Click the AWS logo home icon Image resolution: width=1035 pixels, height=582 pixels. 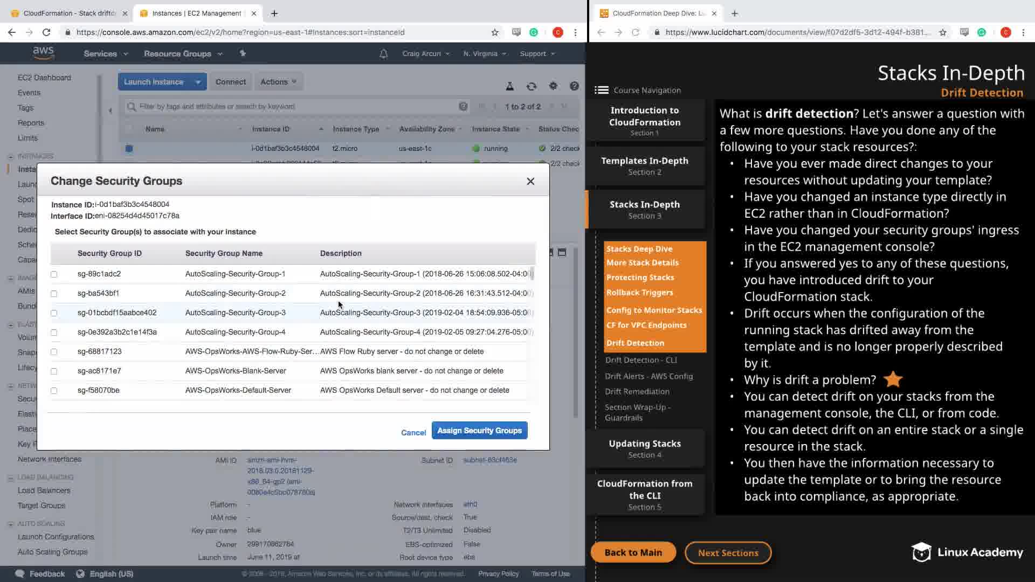click(x=43, y=53)
